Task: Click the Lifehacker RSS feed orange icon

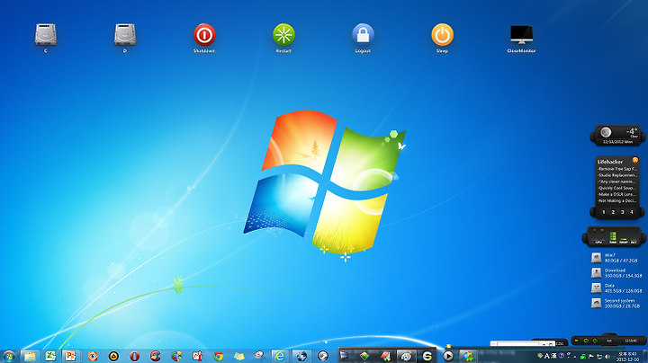Action: click(x=635, y=160)
